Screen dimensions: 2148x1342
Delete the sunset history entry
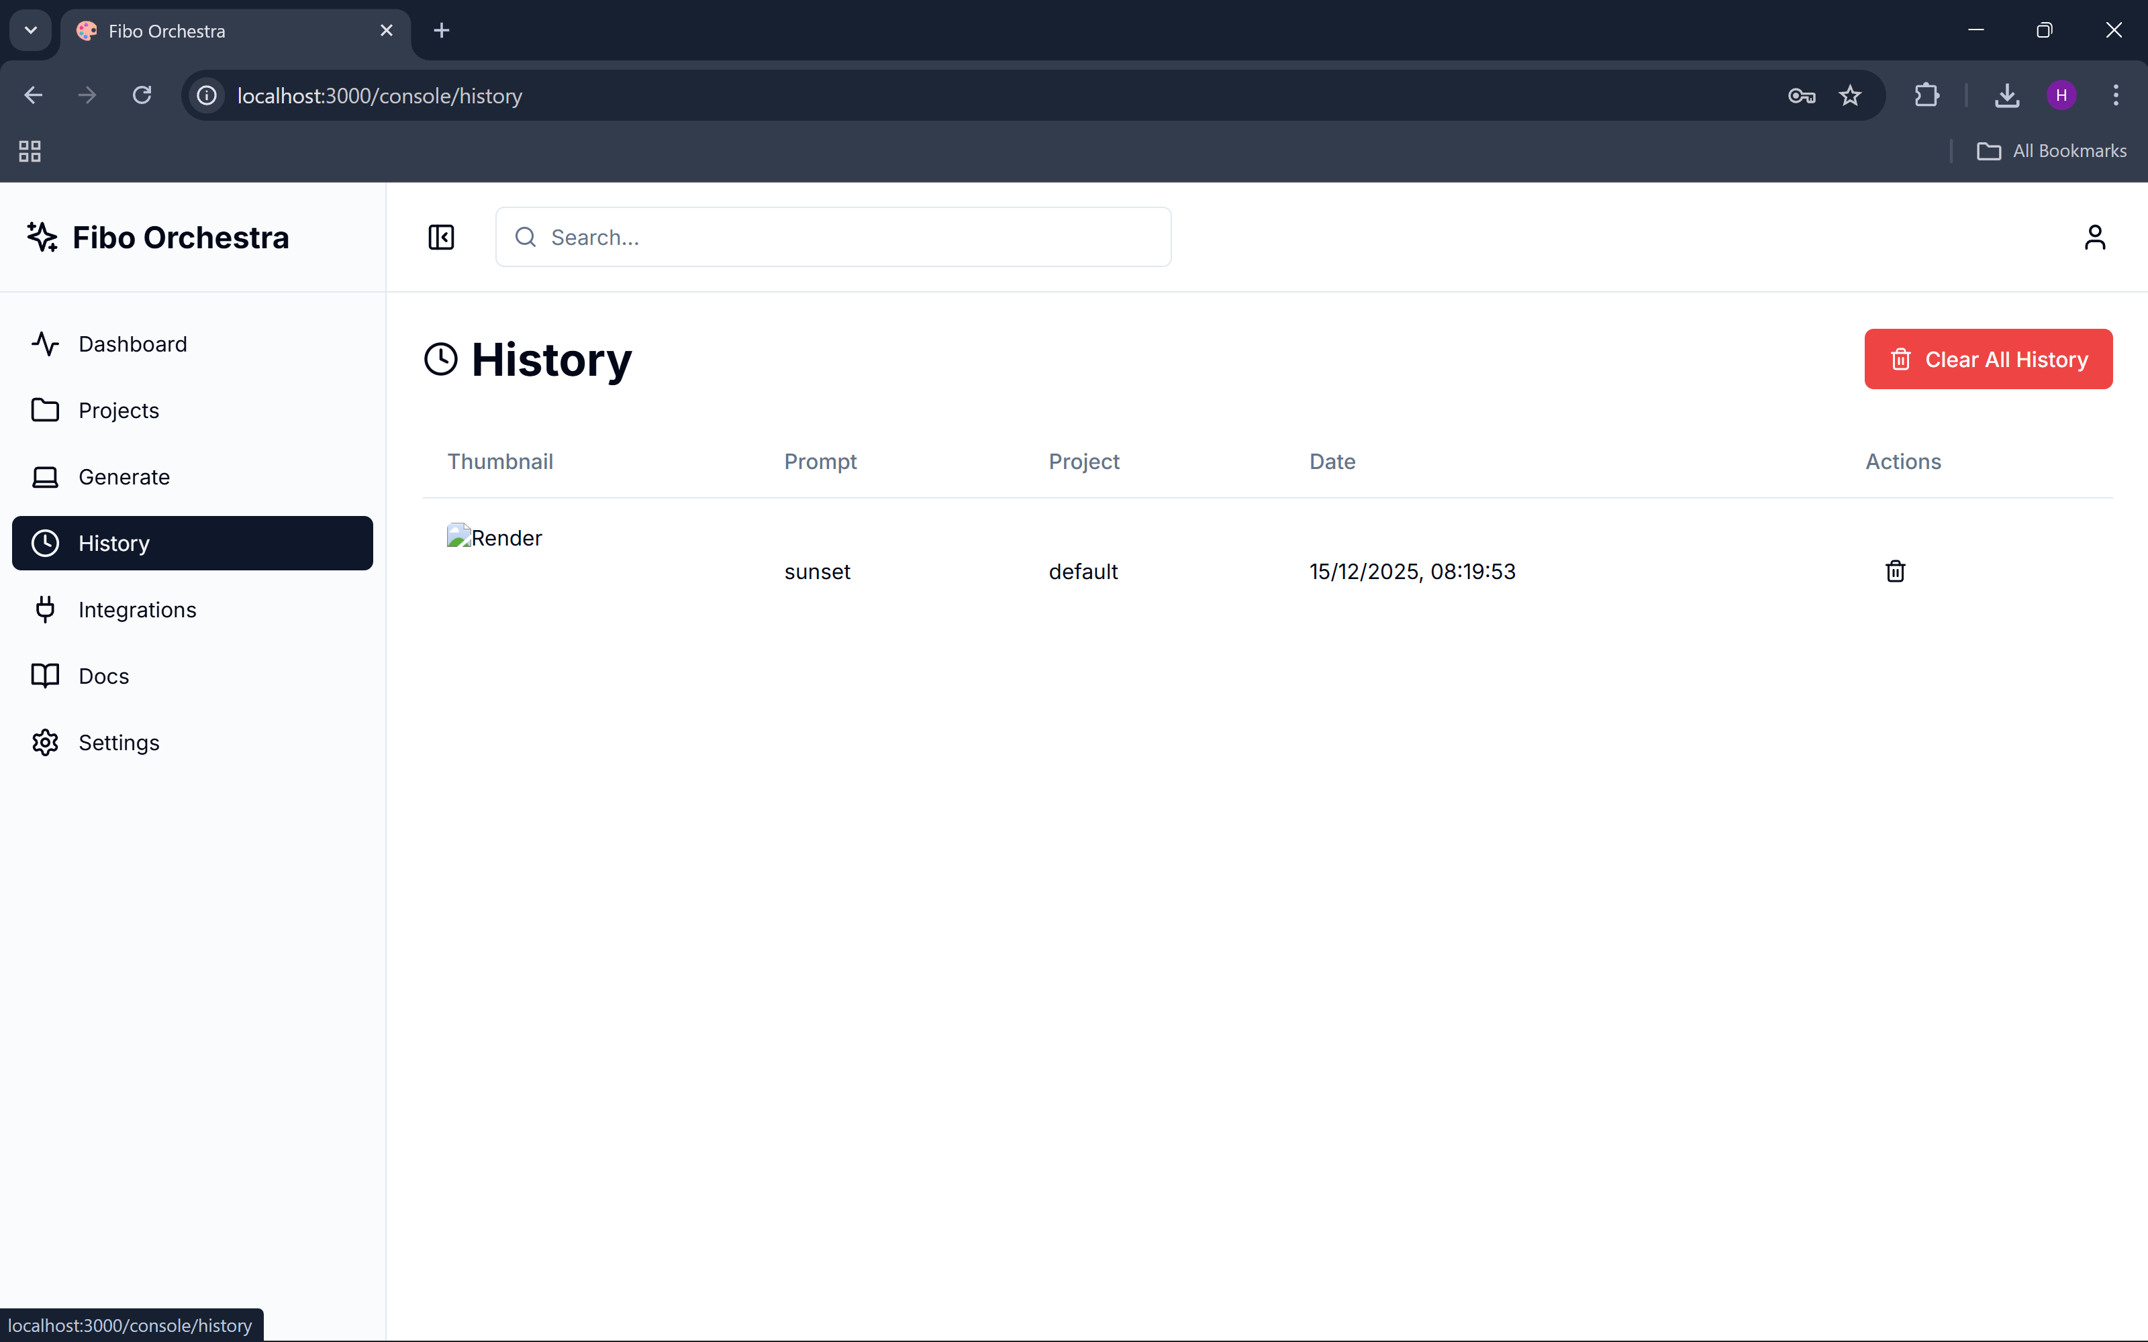[1894, 571]
